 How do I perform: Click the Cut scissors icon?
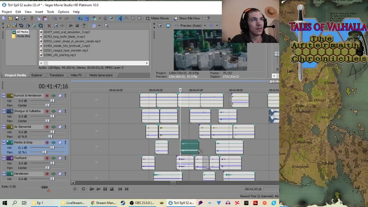(x=32, y=18)
